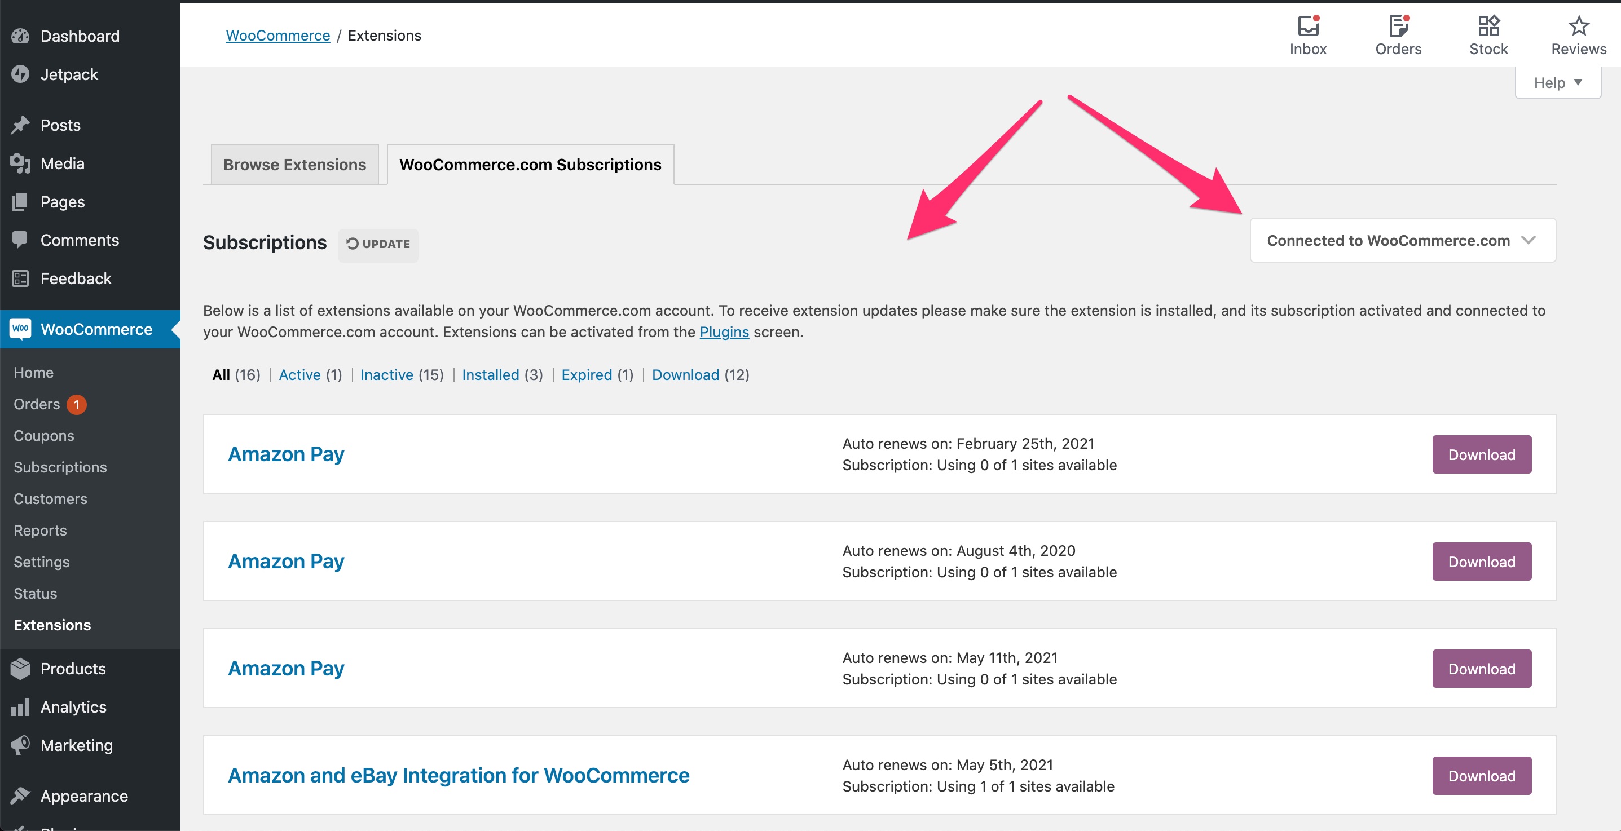Open the Plugins screen link

pos(724,332)
